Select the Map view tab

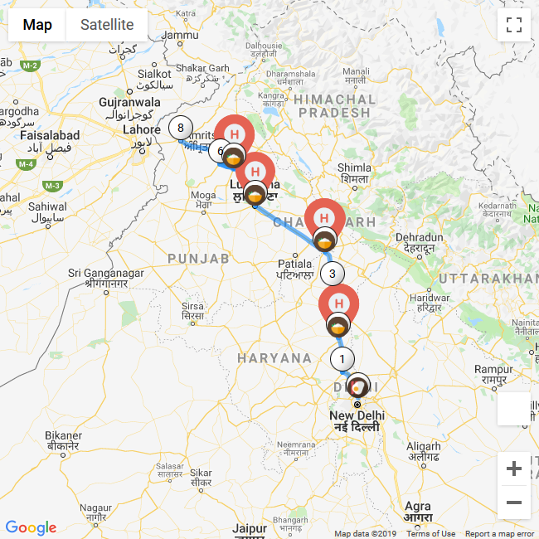coord(37,25)
